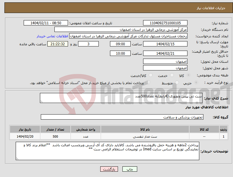The width and height of the screenshot is (233, 177).
Task: Click the need number field 1104092751000105
Action: 165,23
